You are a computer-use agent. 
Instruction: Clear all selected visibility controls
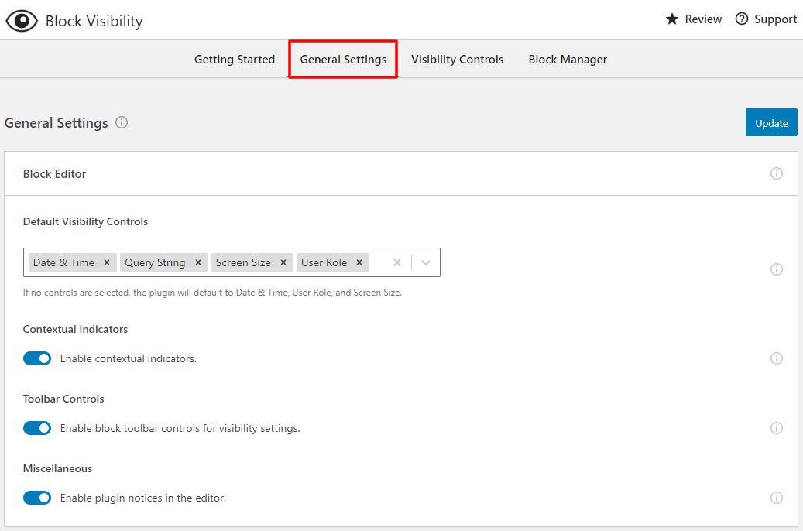click(397, 262)
